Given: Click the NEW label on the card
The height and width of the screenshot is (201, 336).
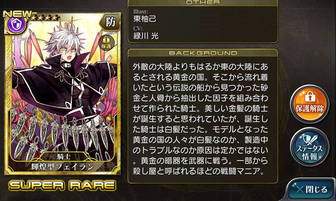Looking at the screenshot, I should pos(17,14).
